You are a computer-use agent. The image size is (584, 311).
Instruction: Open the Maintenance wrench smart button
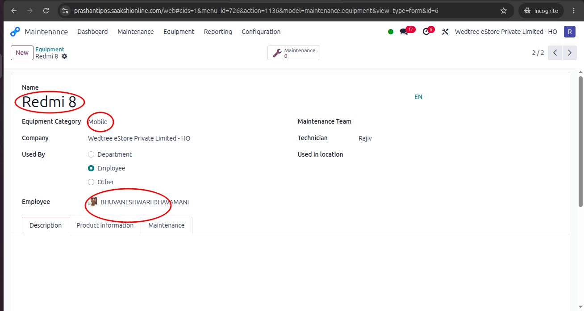click(294, 53)
